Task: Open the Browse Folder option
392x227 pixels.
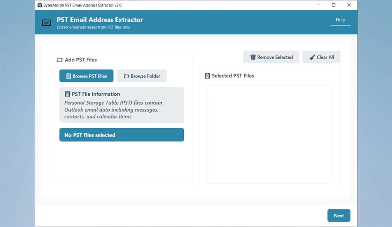Action: pos(142,76)
